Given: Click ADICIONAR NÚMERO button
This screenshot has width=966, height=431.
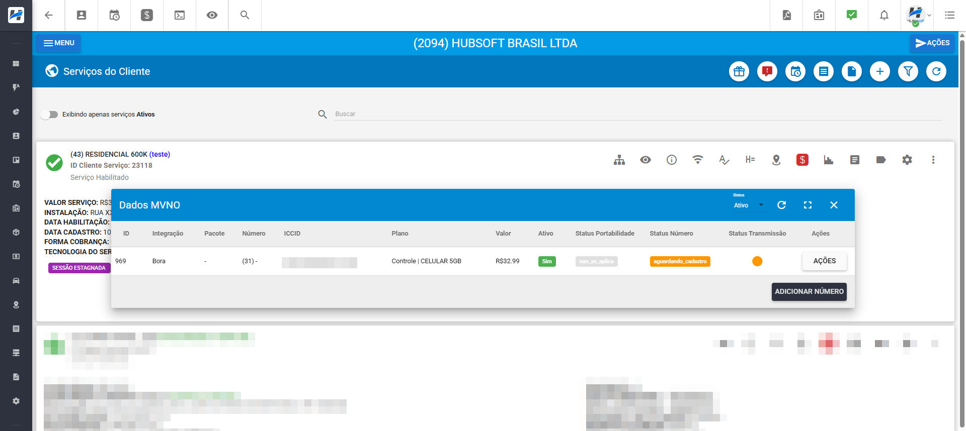Looking at the screenshot, I should (x=809, y=292).
